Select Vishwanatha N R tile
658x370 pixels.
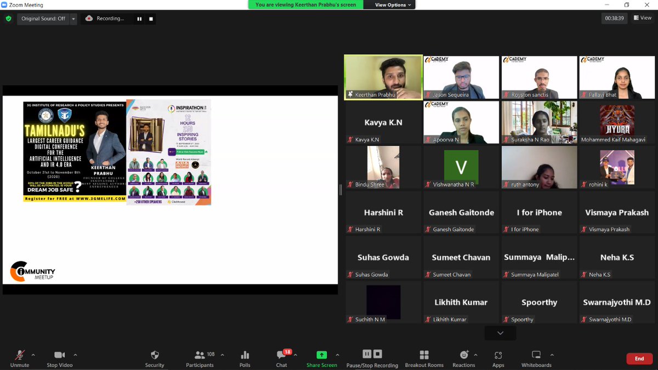[x=461, y=167]
